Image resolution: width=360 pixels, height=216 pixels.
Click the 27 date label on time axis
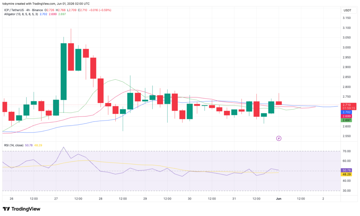(56, 199)
